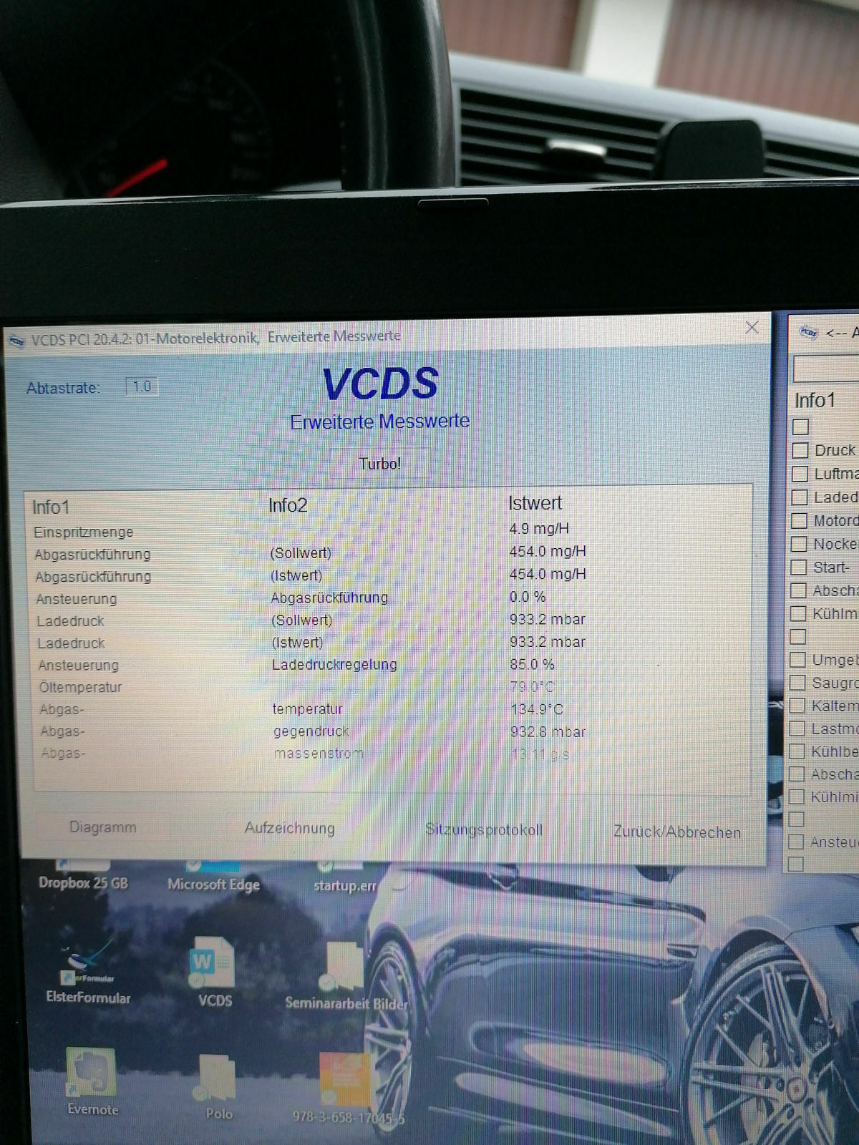This screenshot has width=859, height=1145.
Task: Check the Nocke checkbox in side window
Action: point(798,544)
